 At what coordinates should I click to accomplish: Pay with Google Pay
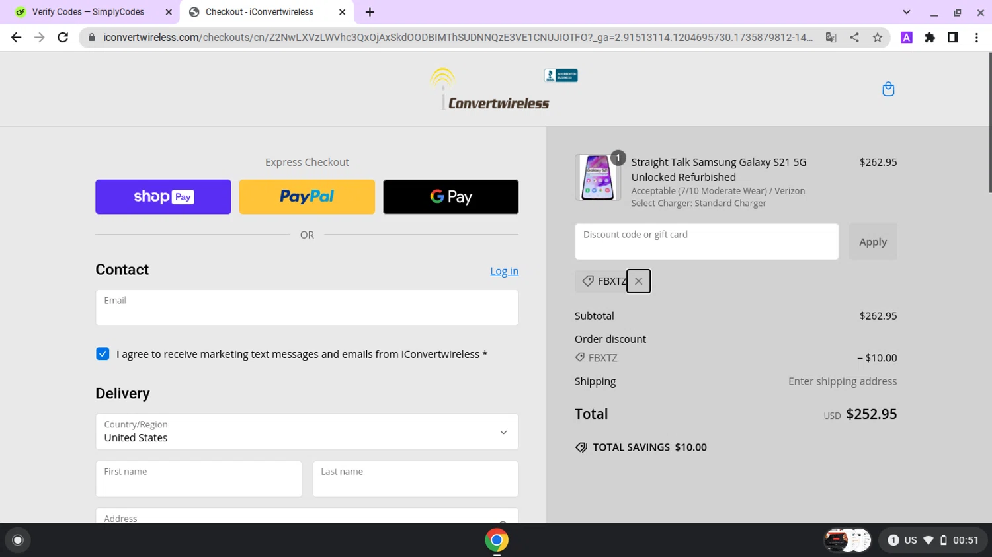click(x=451, y=197)
